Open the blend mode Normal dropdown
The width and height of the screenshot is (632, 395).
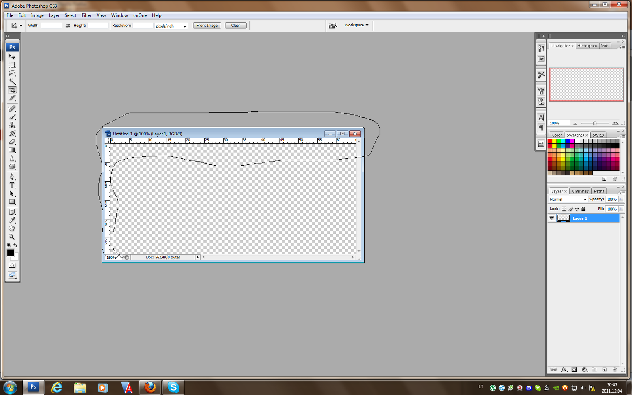click(568, 199)
